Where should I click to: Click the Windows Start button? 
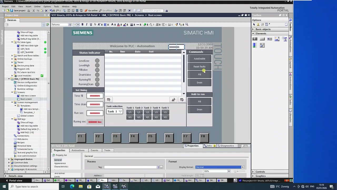tap(4, 187)
